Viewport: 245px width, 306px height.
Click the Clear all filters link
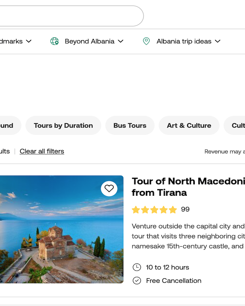tap(42, 151)
